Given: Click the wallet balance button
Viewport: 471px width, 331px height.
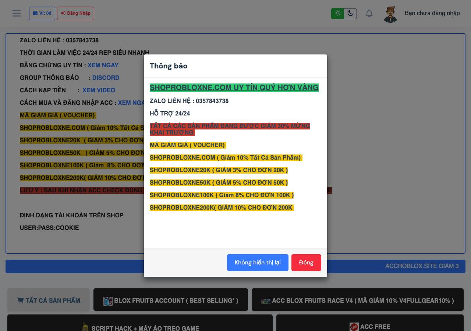Looking at the screenshot, I should point(42,13).
